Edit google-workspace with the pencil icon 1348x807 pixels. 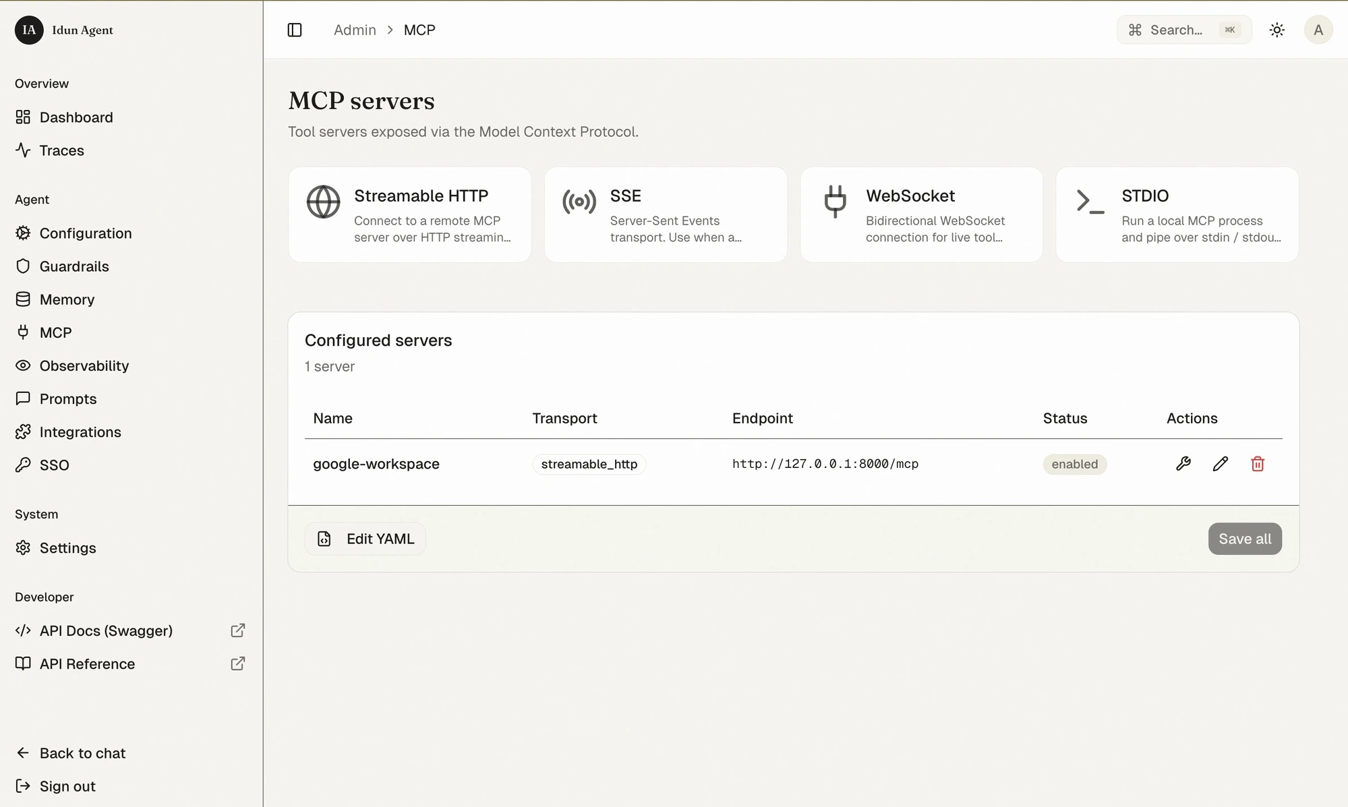coord(1220,463)
